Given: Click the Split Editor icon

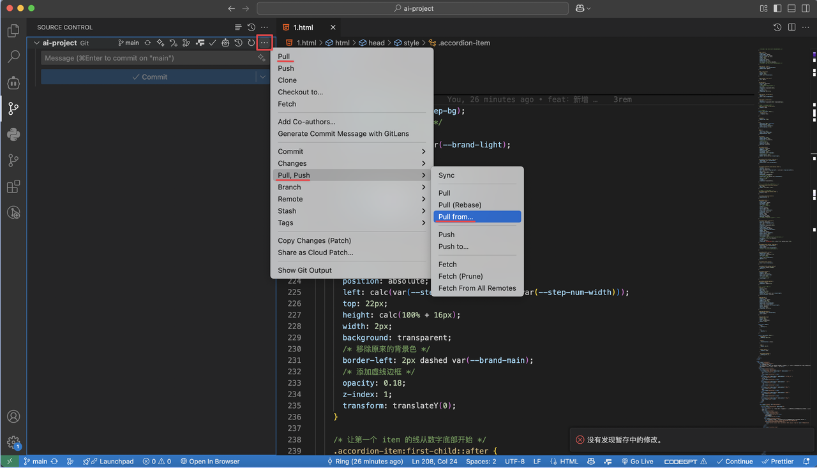Looking at the screenshot, I should (791, 27).
